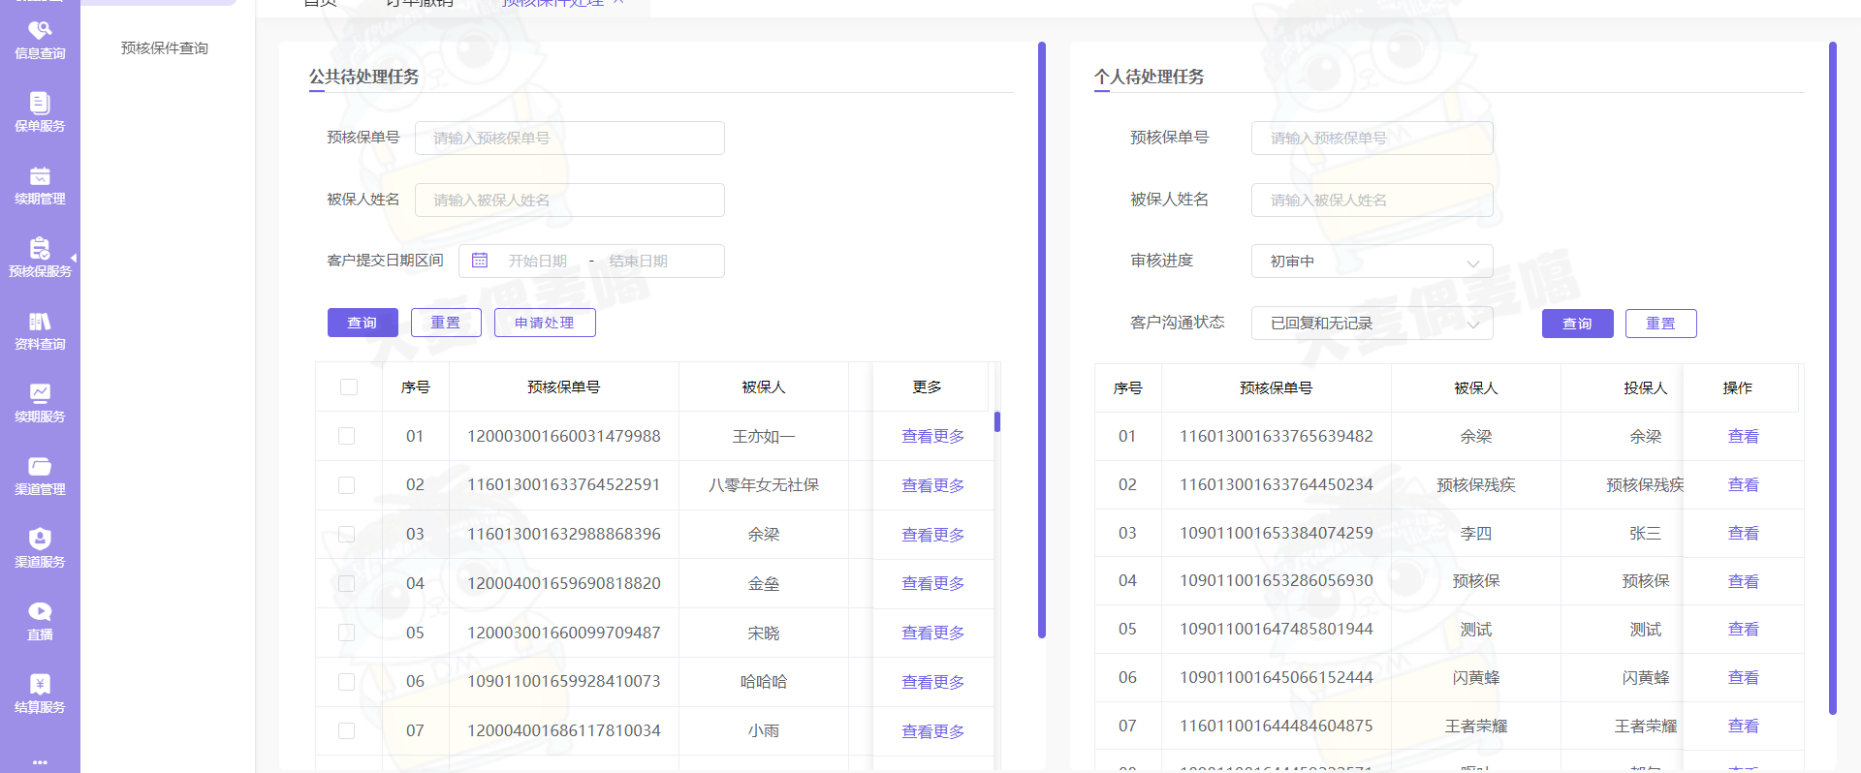
Task: Focus 预核保单号 input in 公共待处理任务
Action: (570, 138)
